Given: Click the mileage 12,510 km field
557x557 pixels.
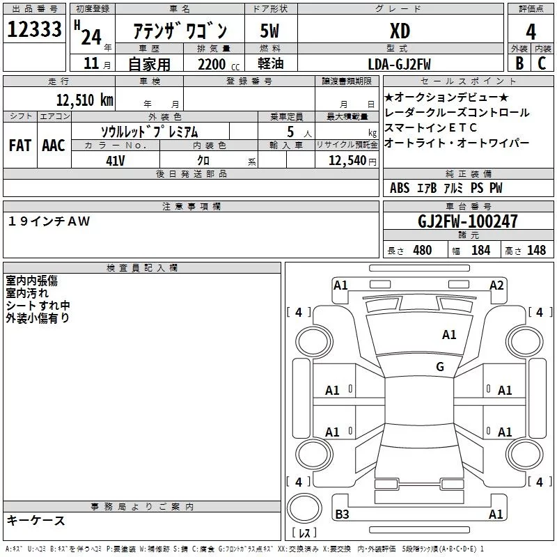Looking at the screenshot, I should click(x=59, y=100).
